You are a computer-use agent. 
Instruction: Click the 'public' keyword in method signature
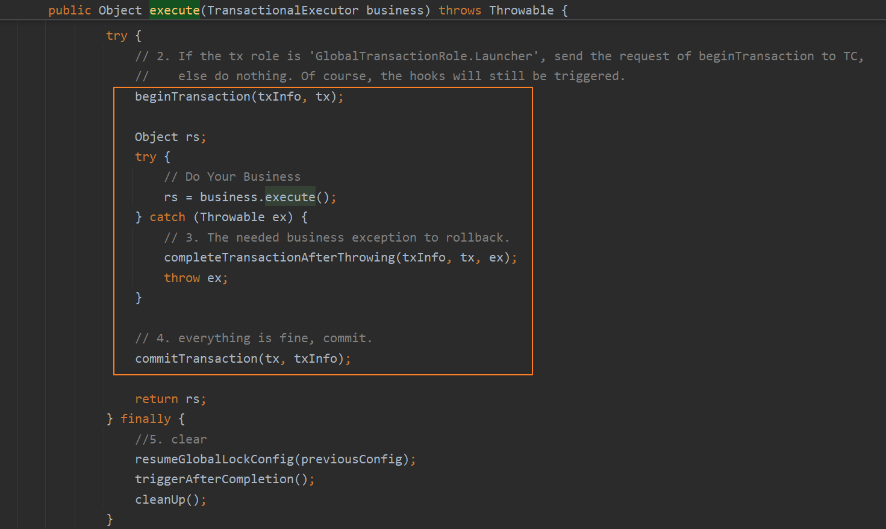[69, 10]
